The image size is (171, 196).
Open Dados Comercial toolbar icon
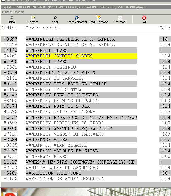77,18
